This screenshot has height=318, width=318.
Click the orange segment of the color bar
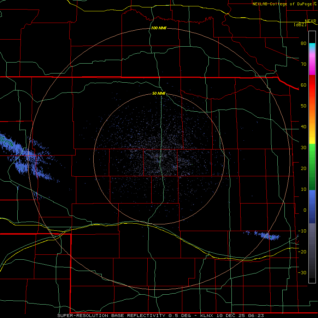[312, 116]
